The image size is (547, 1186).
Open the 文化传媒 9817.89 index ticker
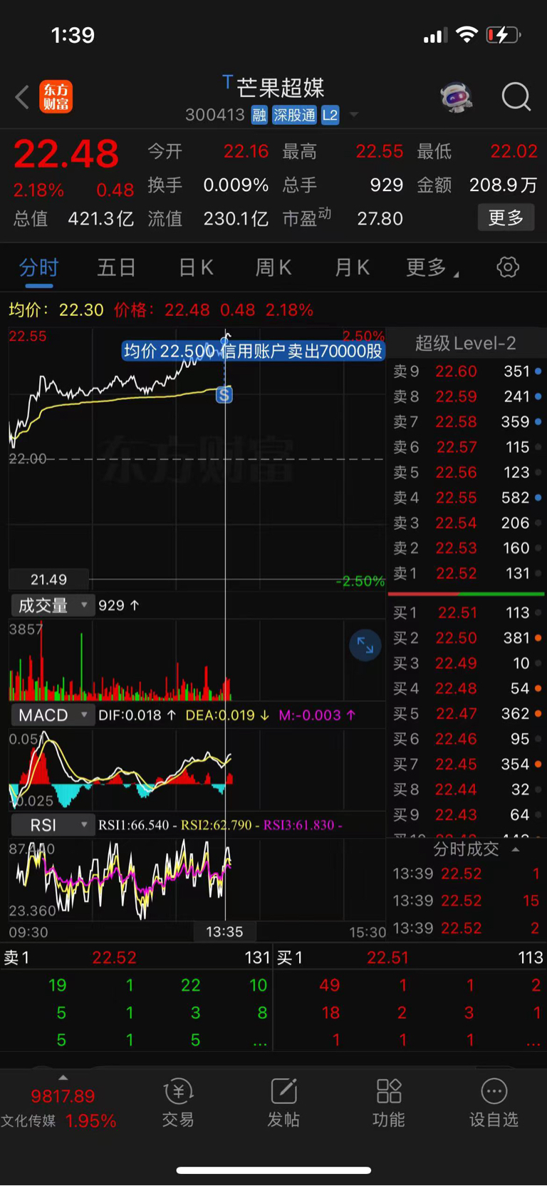[x=58, y=1108]
